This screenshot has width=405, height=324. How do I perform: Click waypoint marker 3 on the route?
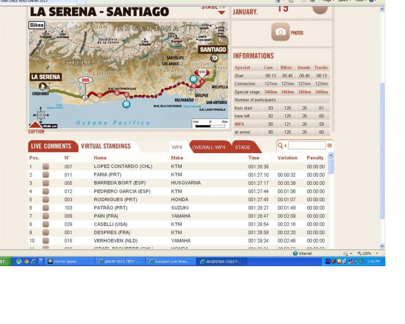(x=127, y=94)
